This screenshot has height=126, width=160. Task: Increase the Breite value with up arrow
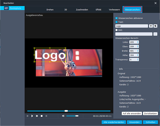click(138, 50)
